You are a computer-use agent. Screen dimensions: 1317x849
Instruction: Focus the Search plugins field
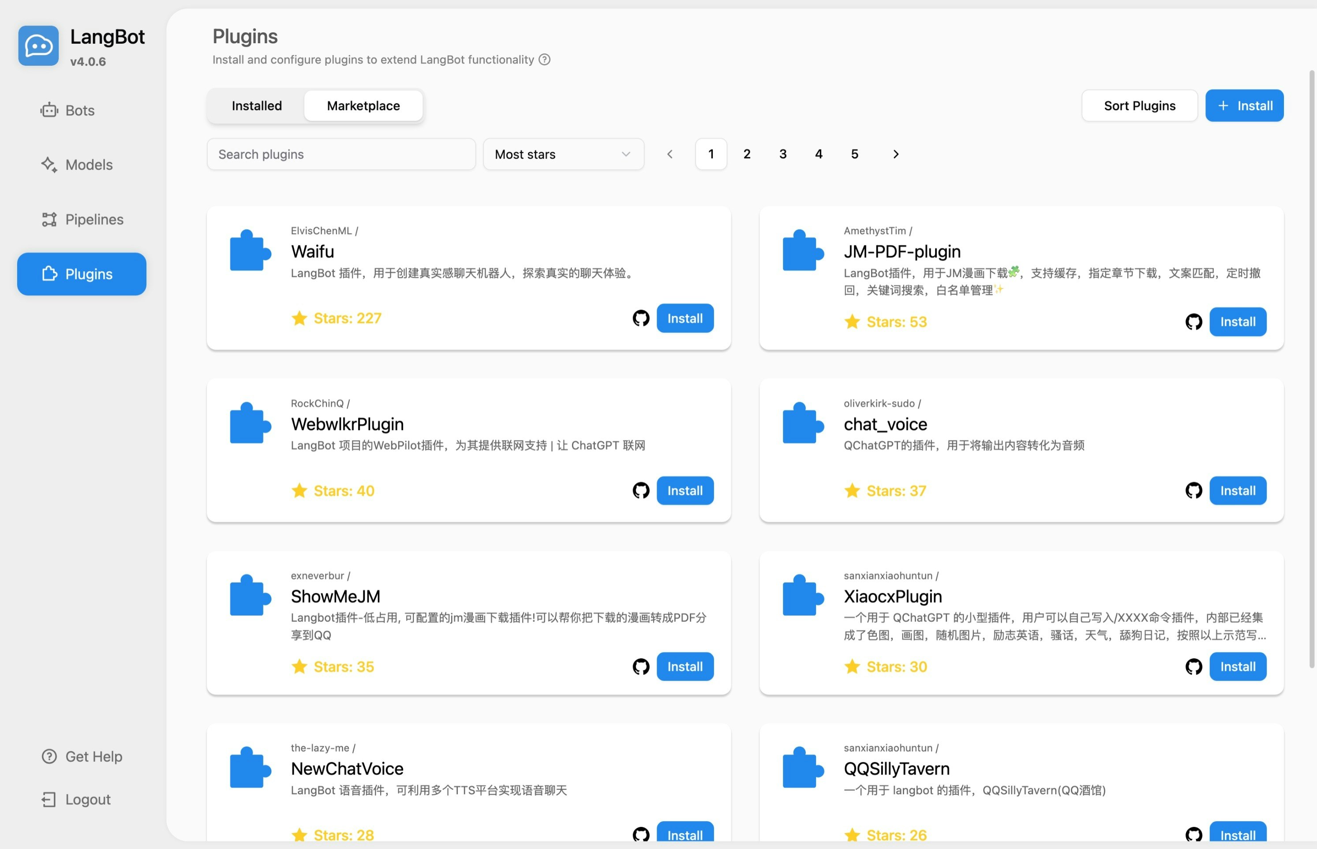(x=340, y=154)
